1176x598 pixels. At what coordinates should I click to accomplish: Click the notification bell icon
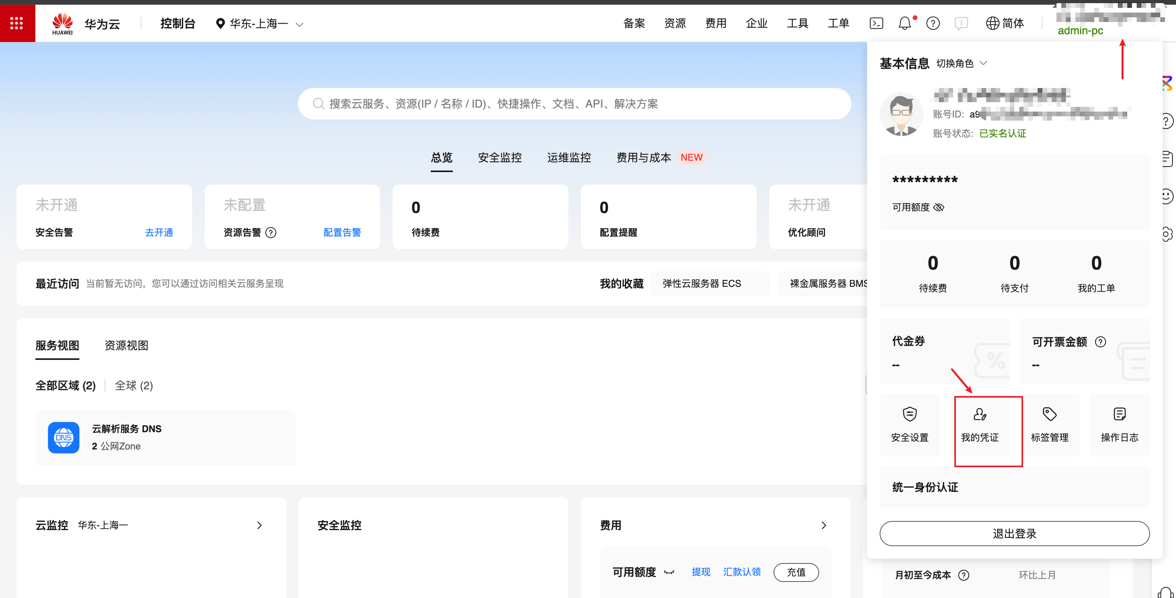904,23
